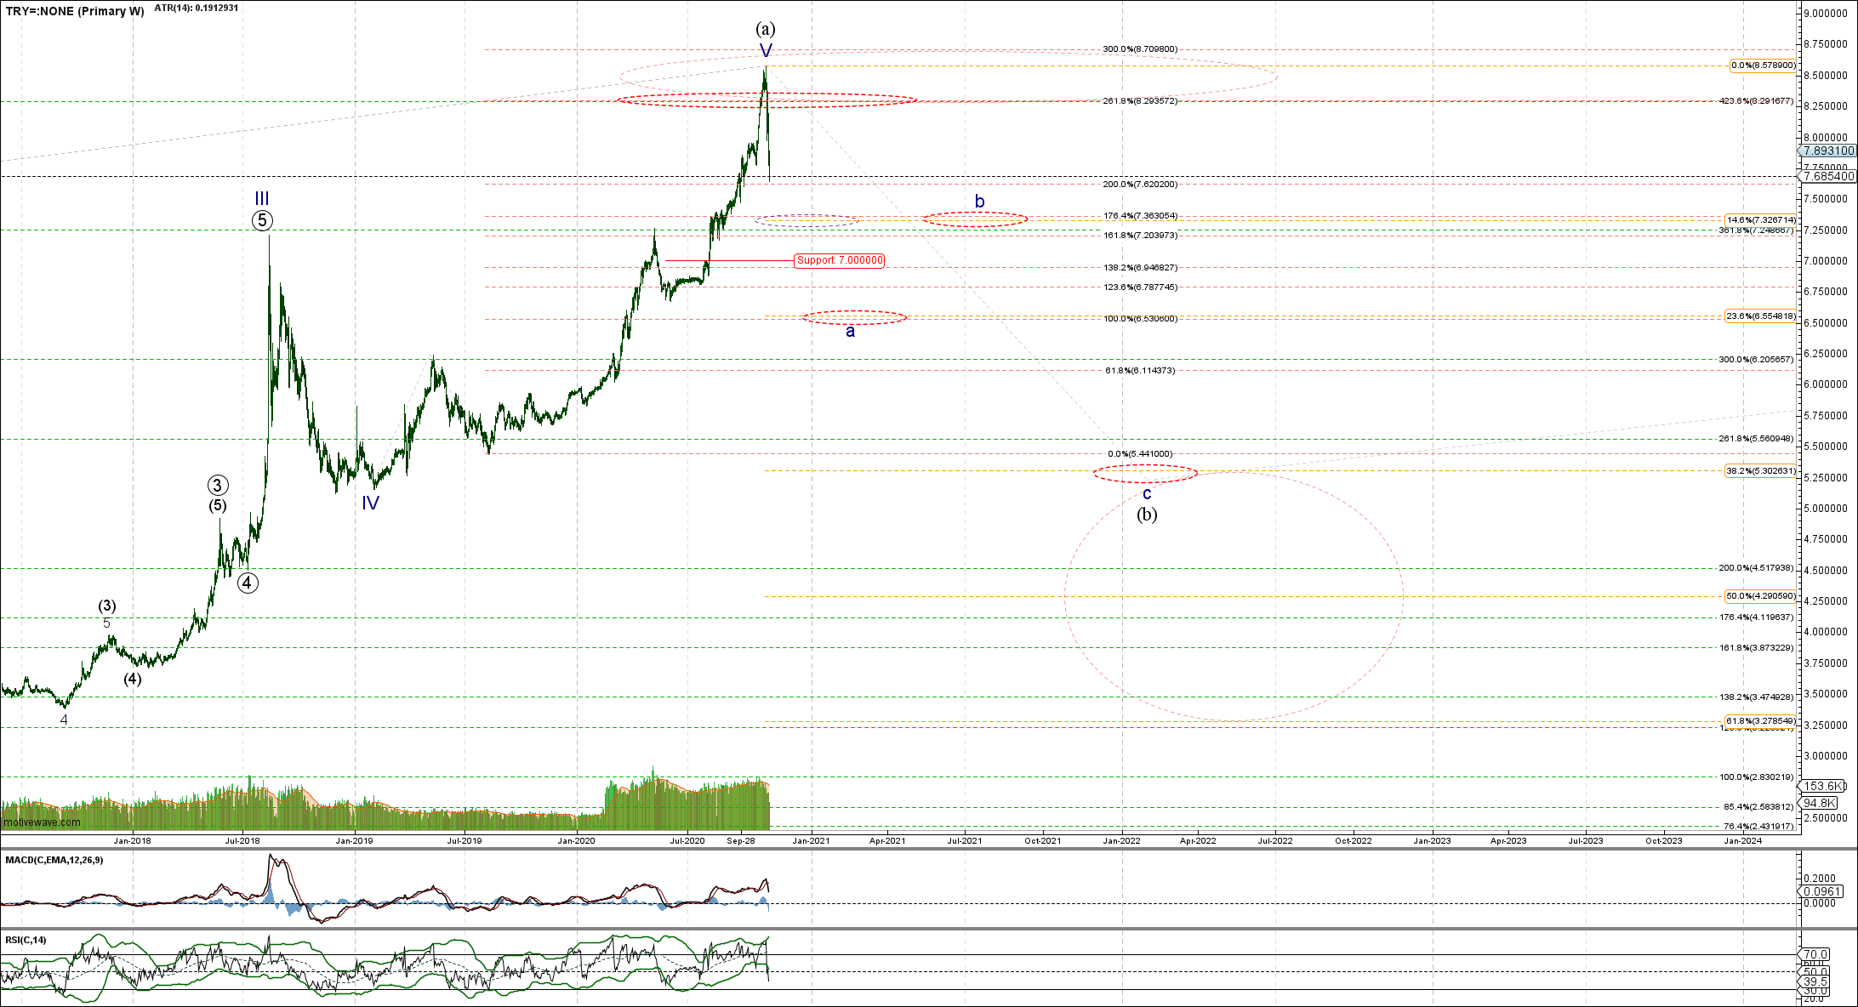Click the ATR(14) indicator label
This screenshot has height=1007, width=1858.
point(196,8)
